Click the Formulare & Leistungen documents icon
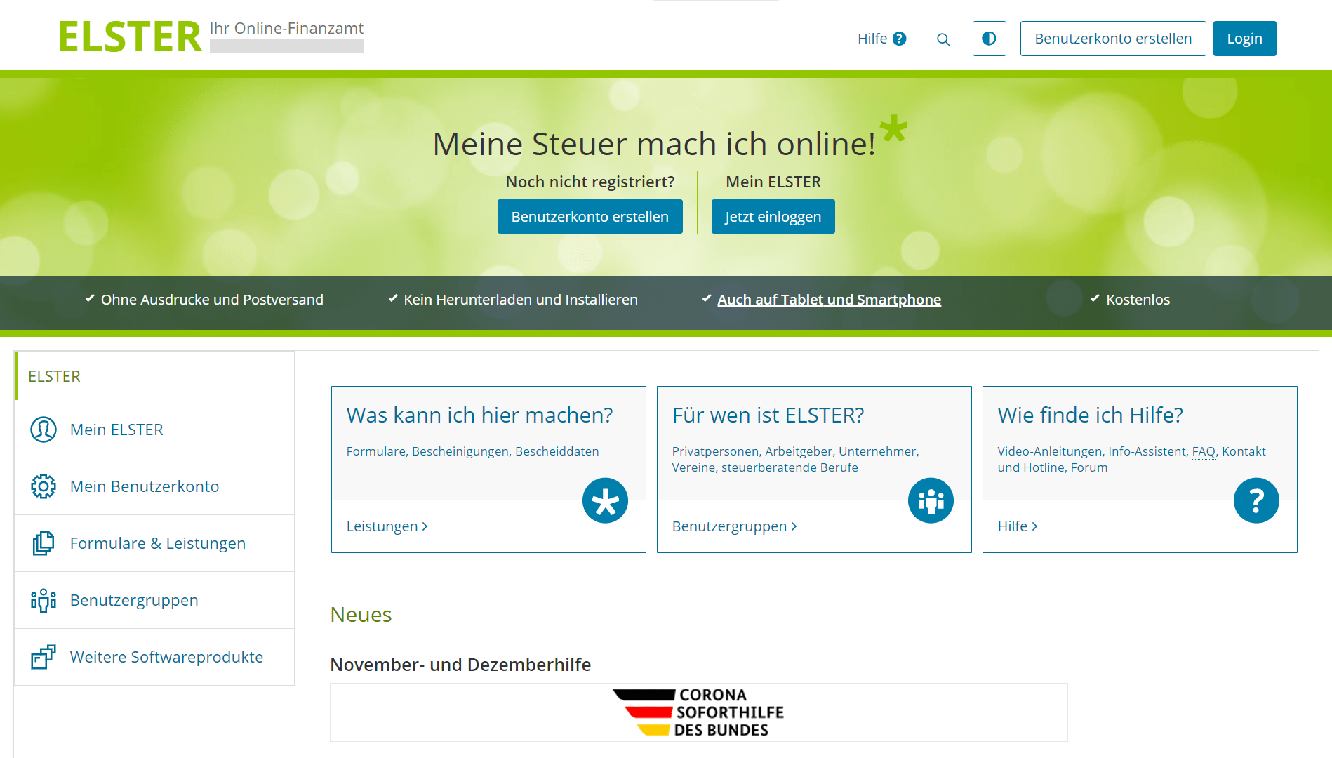The image size is (1332, 758). [x=44, y=543]
